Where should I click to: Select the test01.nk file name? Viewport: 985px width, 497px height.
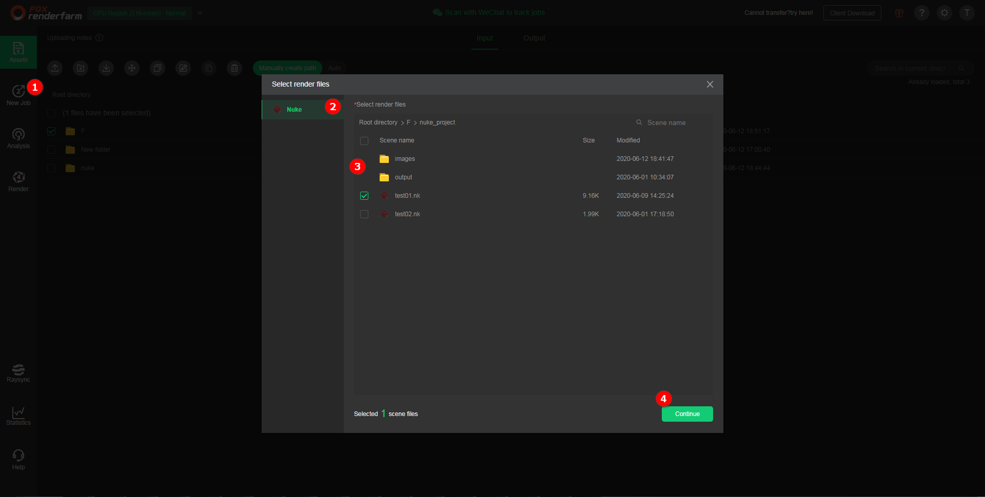[x=407, y=196]
